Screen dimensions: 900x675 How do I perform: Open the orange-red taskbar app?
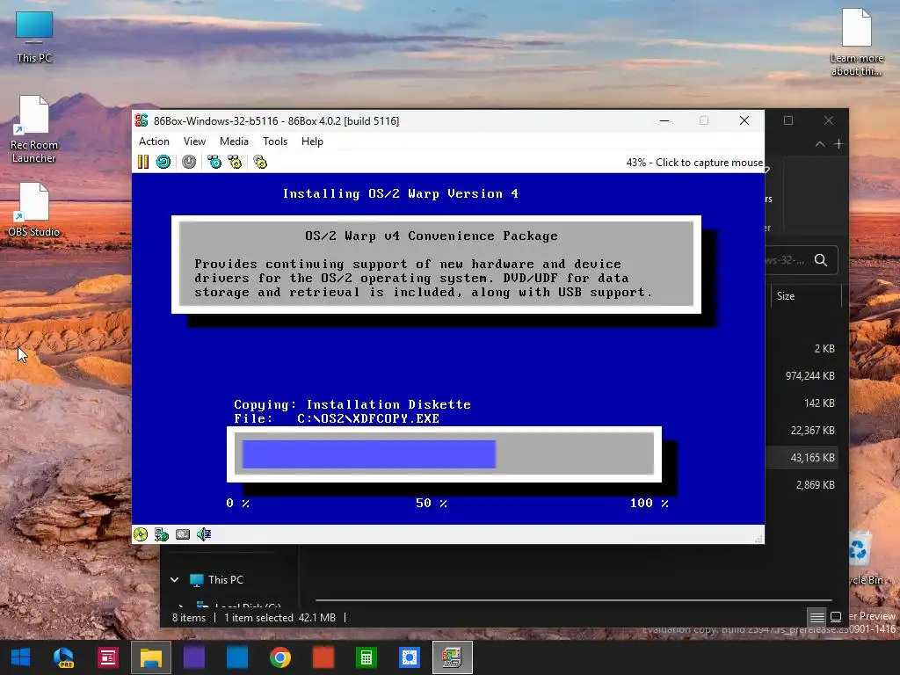click(323, 657)
